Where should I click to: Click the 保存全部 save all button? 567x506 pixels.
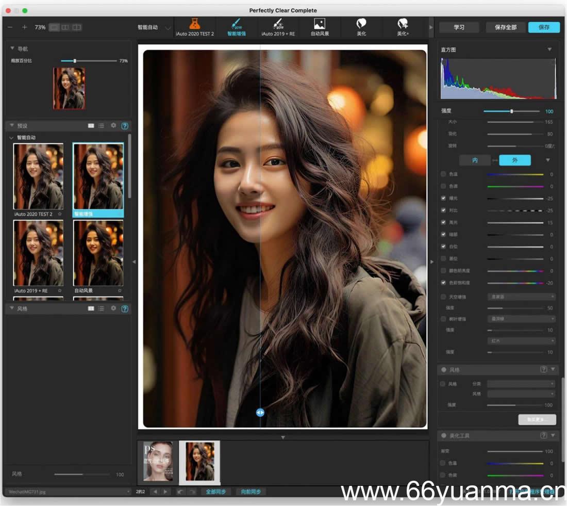(505, 27)
